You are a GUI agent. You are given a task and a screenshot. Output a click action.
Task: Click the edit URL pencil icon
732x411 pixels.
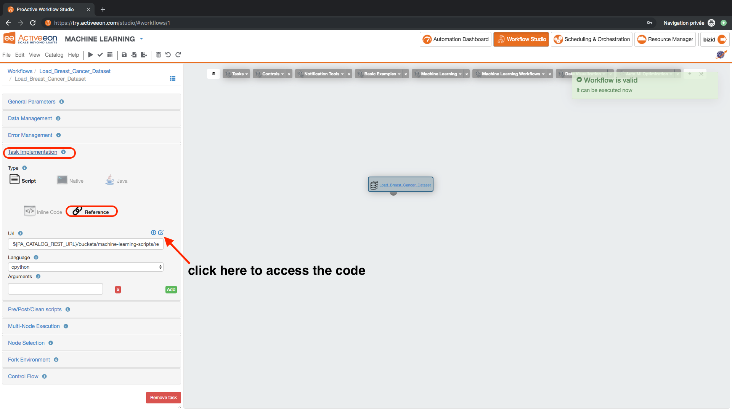click(161, 233)
